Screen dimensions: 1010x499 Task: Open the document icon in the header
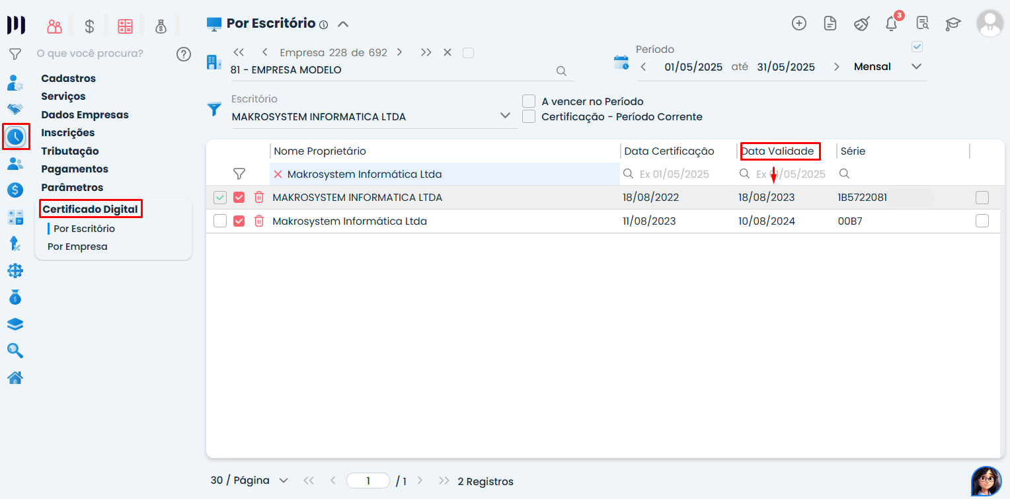tap(830, 24)
